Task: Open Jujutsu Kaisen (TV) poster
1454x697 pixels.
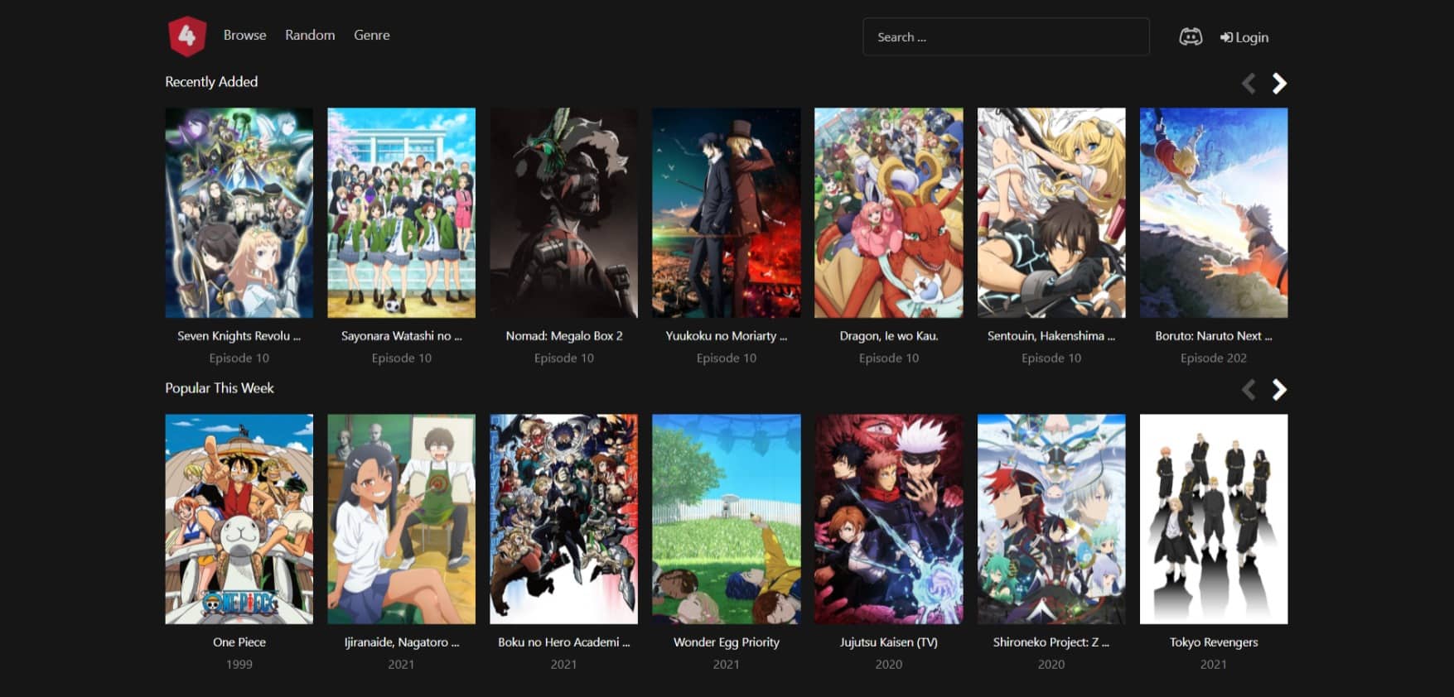Action: pyautogui.click(x=889, y=519)
